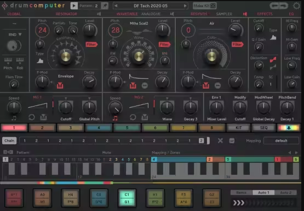Select the gray lower distortion curve icon

tap(273, 67)
